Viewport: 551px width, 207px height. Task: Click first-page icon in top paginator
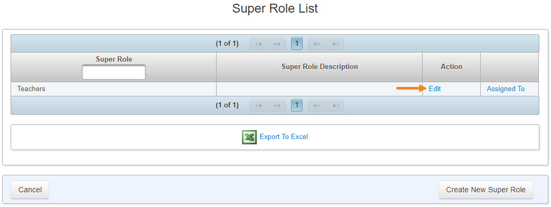click(x=259, y=44)
